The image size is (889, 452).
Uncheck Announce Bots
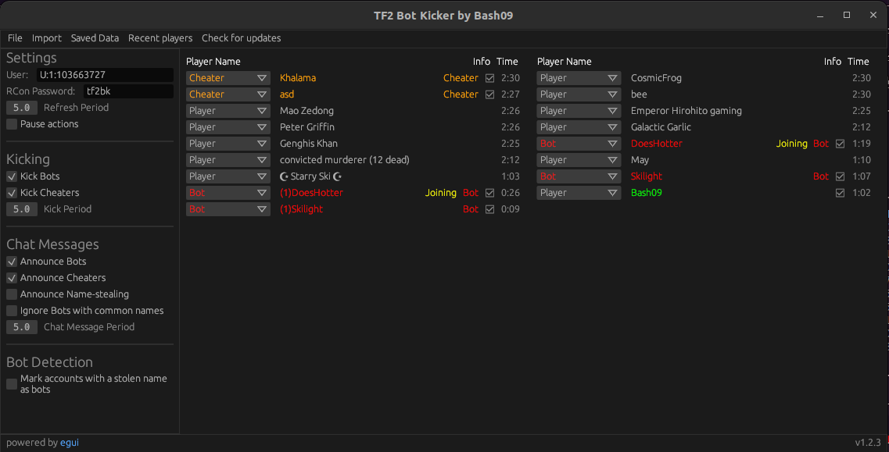(12, 261)
